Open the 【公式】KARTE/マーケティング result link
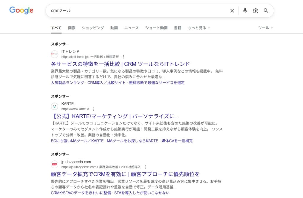The image size is (303, 198). tap(115, 116)
